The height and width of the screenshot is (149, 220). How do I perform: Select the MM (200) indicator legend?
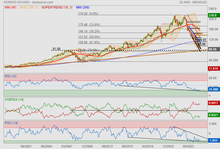coord(83,7)
